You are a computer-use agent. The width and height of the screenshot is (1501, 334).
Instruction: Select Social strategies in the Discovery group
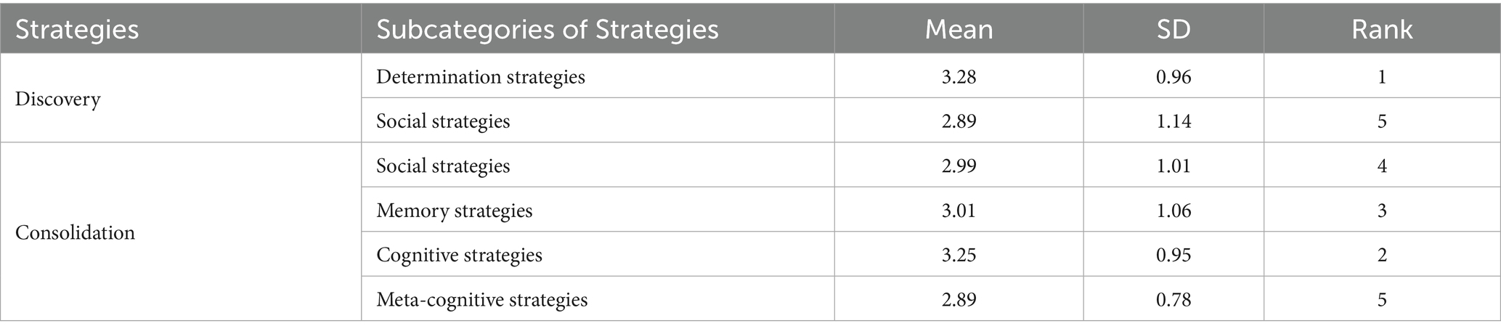pyautogui.click(x=443, y=121)
